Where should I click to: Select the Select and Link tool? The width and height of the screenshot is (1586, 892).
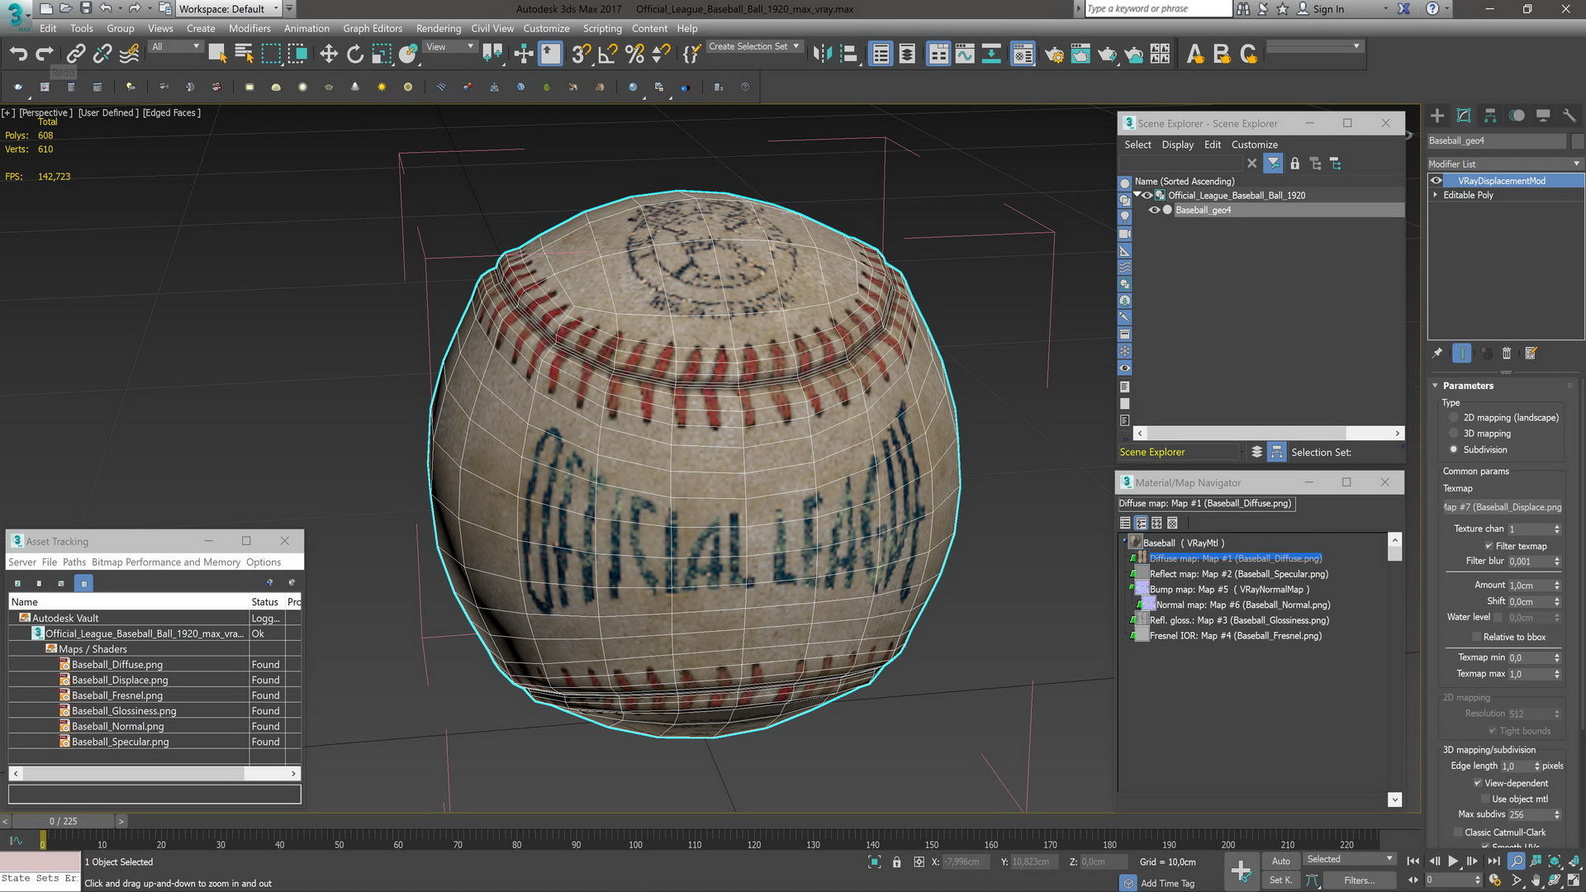(76, 54)
